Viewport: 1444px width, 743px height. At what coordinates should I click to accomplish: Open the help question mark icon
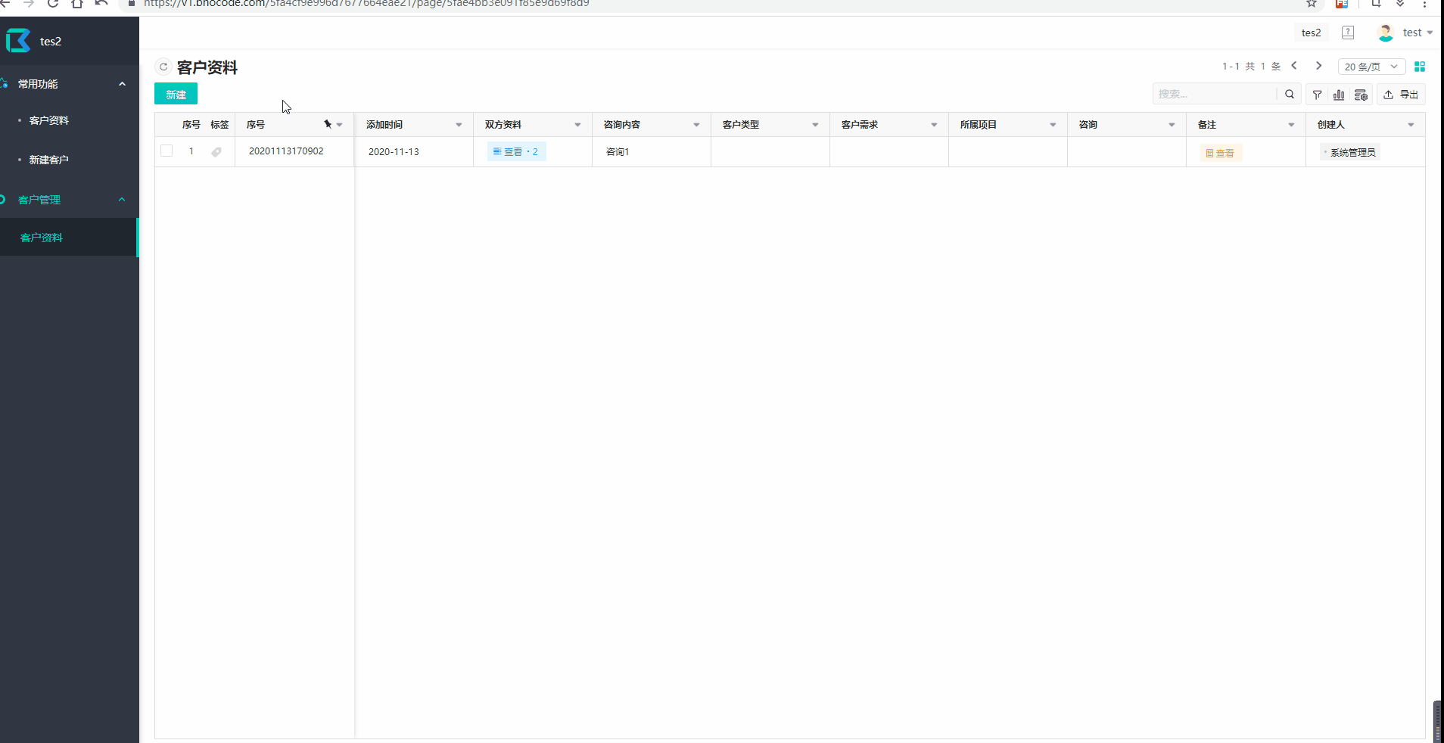[x=1348, y=33]
